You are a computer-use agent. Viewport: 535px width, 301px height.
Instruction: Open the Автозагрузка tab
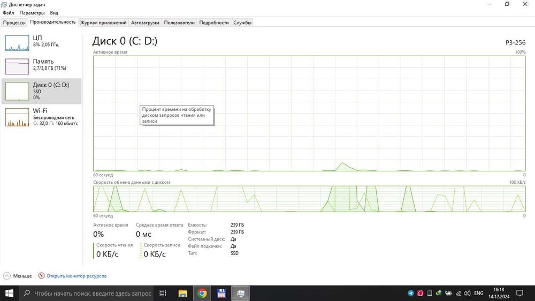(145, 22)
